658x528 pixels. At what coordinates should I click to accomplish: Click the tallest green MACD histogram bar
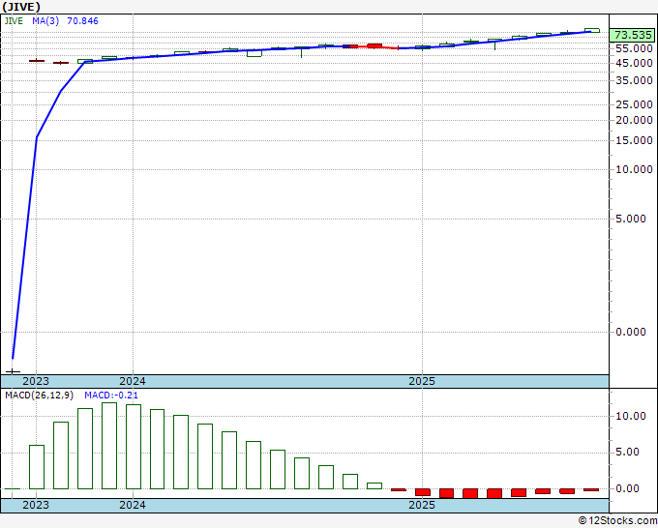[109, 446]
